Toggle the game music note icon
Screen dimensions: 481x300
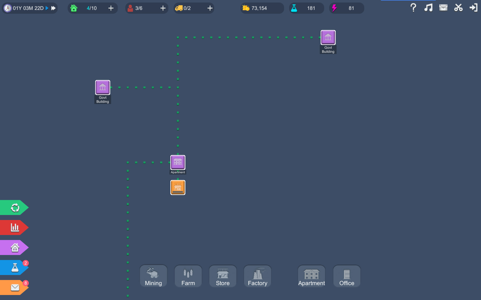point(428,8)
